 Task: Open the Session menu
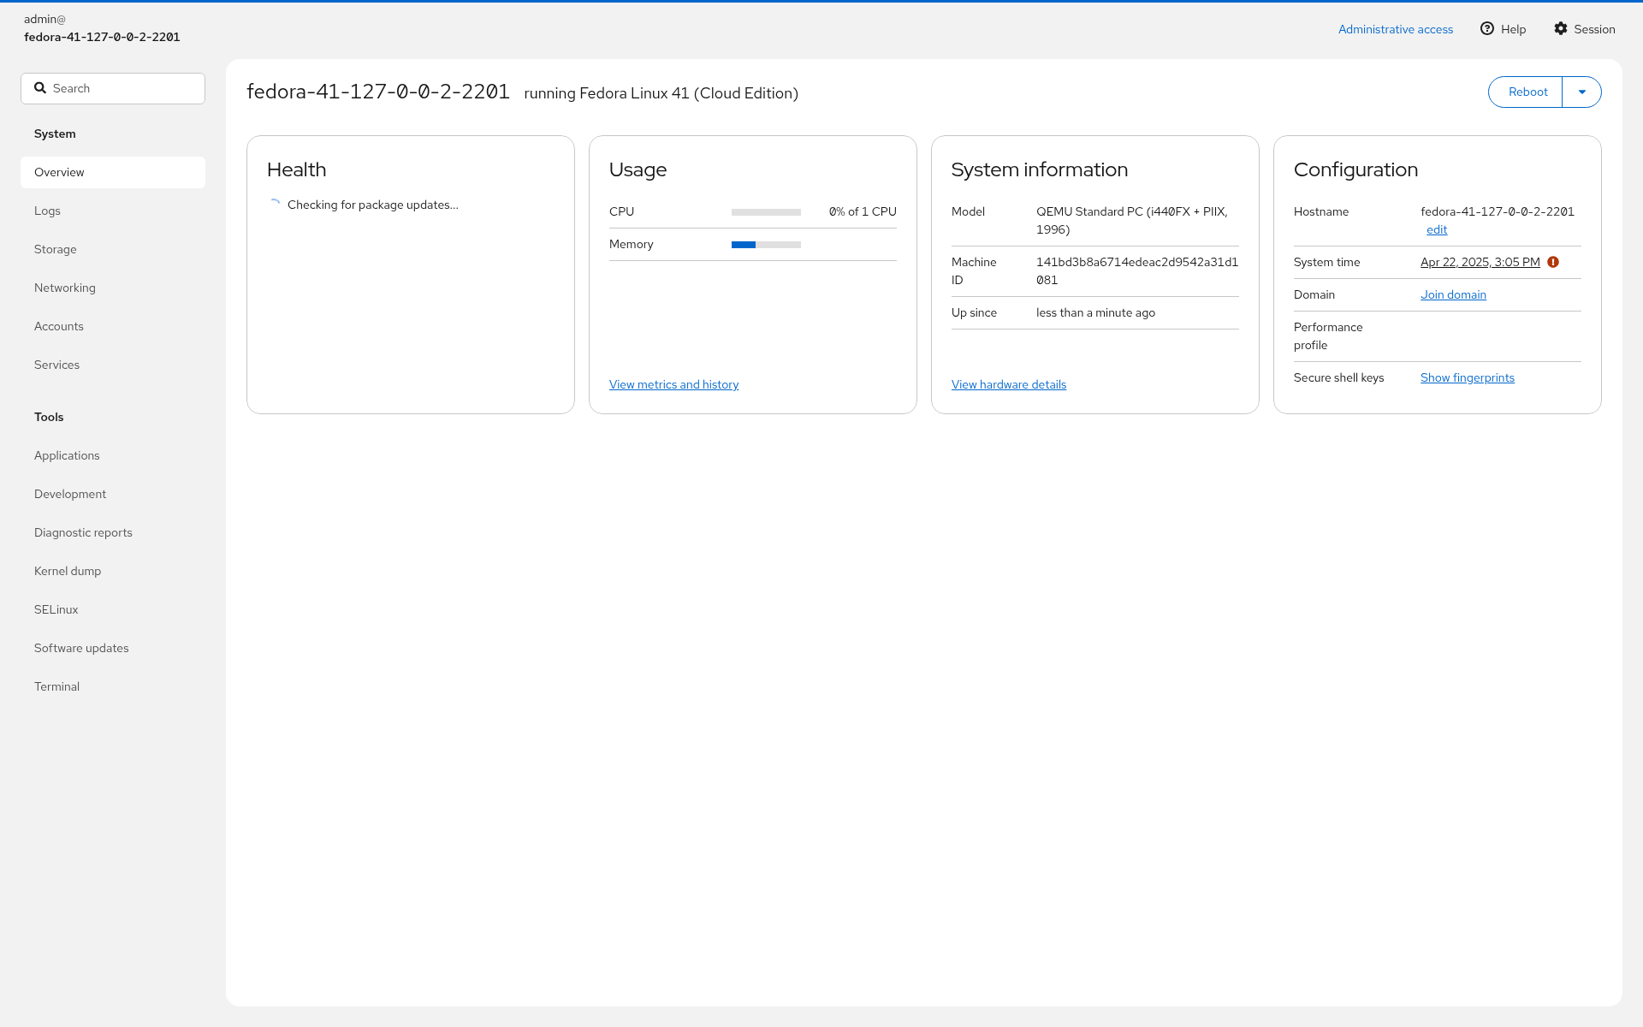(1585, 29)
